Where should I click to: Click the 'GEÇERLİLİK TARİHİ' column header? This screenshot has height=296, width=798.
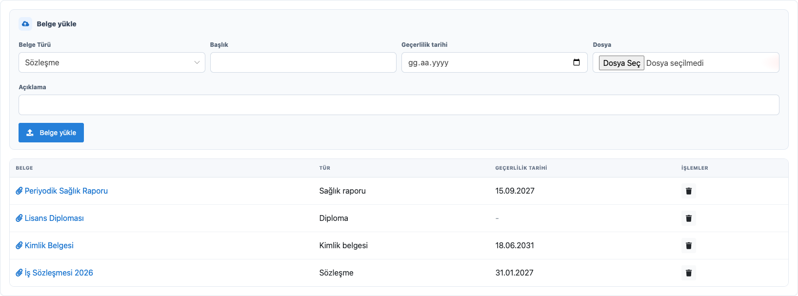[x=521, y=168]
